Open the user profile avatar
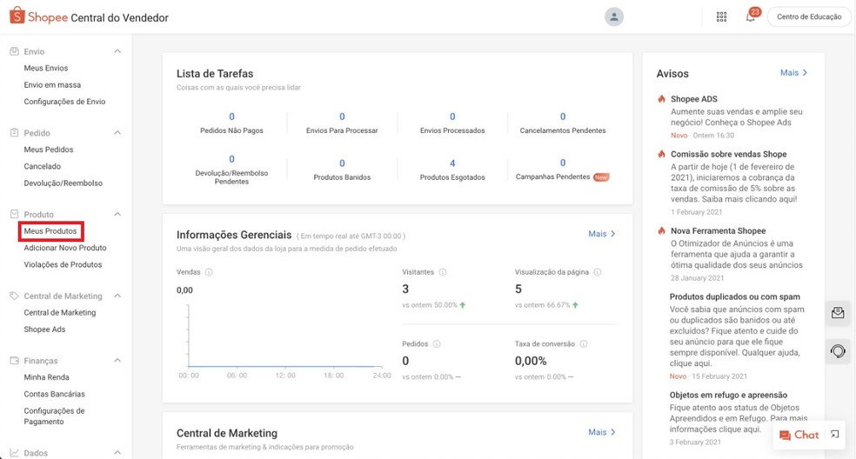Image resolution: width=856 pixels, height=459 pixels. coord(614,17)
